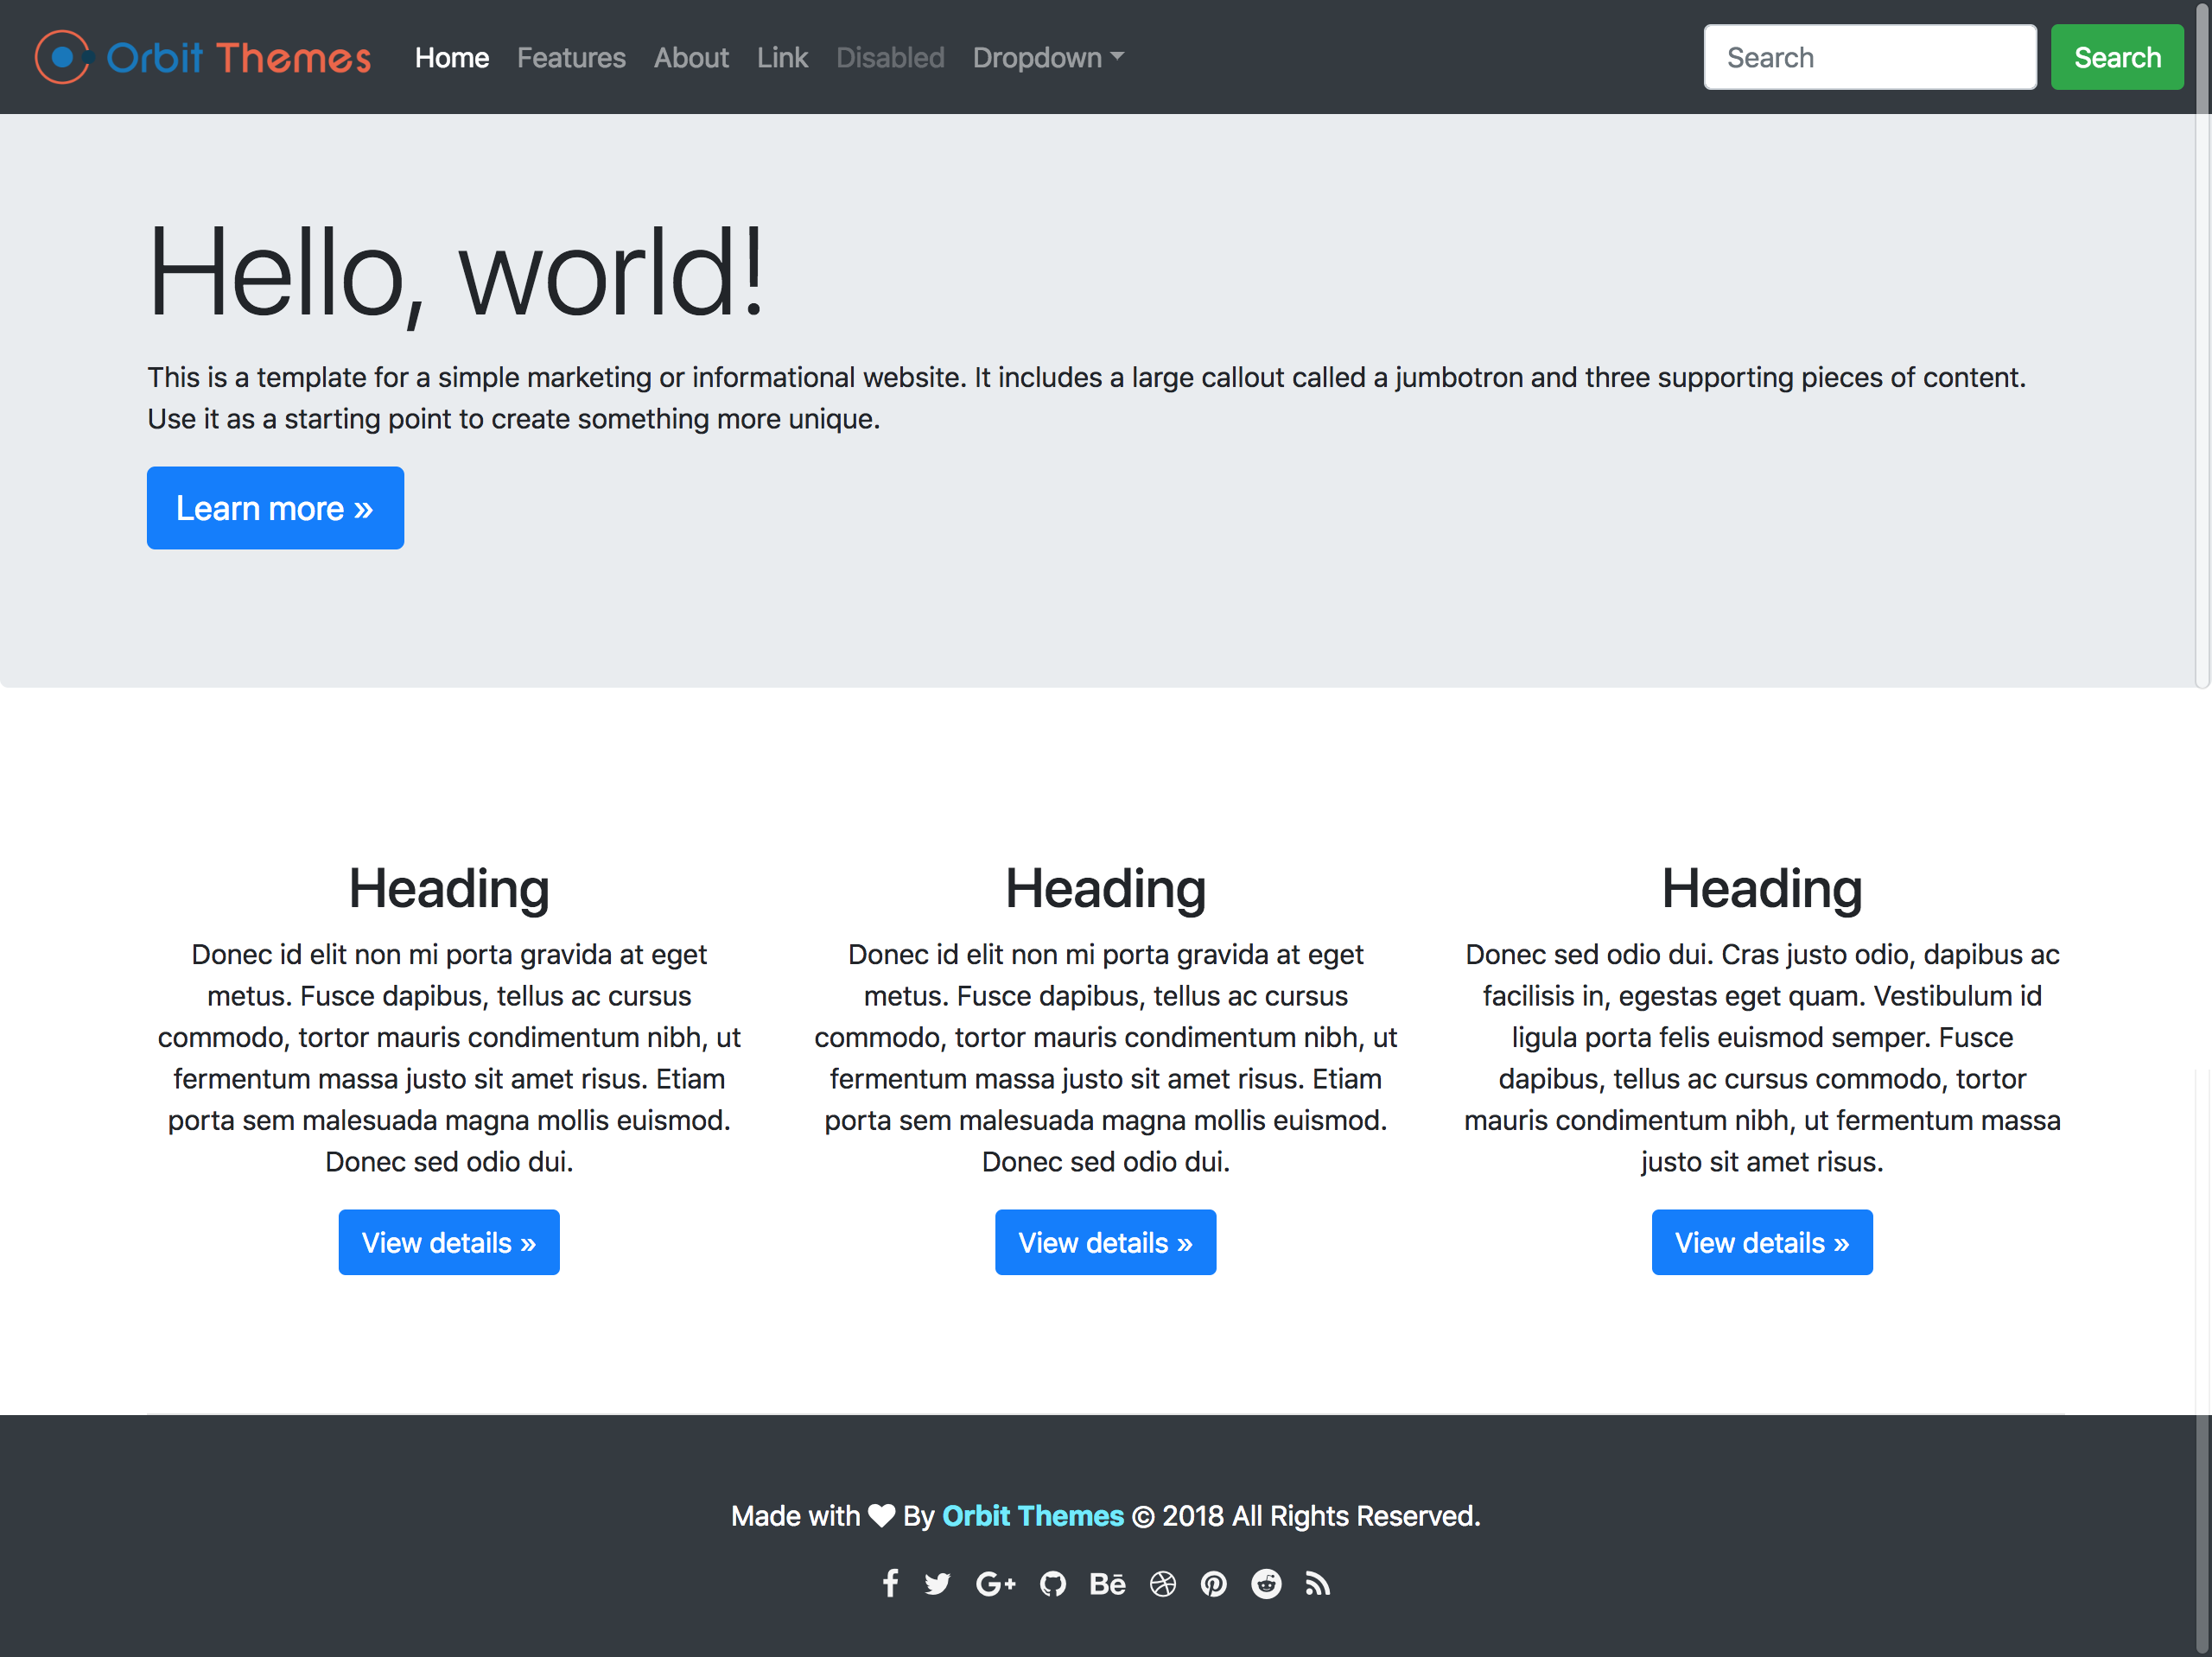This screenshot has width=2212, height=1657.
Task: Open the Orbit Themes footer link
Action: (1032, 1515)
